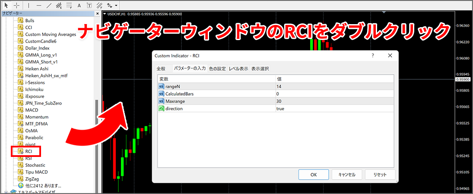The height and width of the screenshot is (194, 473).
Task: Click the リセット button
Action: (379, 175)
